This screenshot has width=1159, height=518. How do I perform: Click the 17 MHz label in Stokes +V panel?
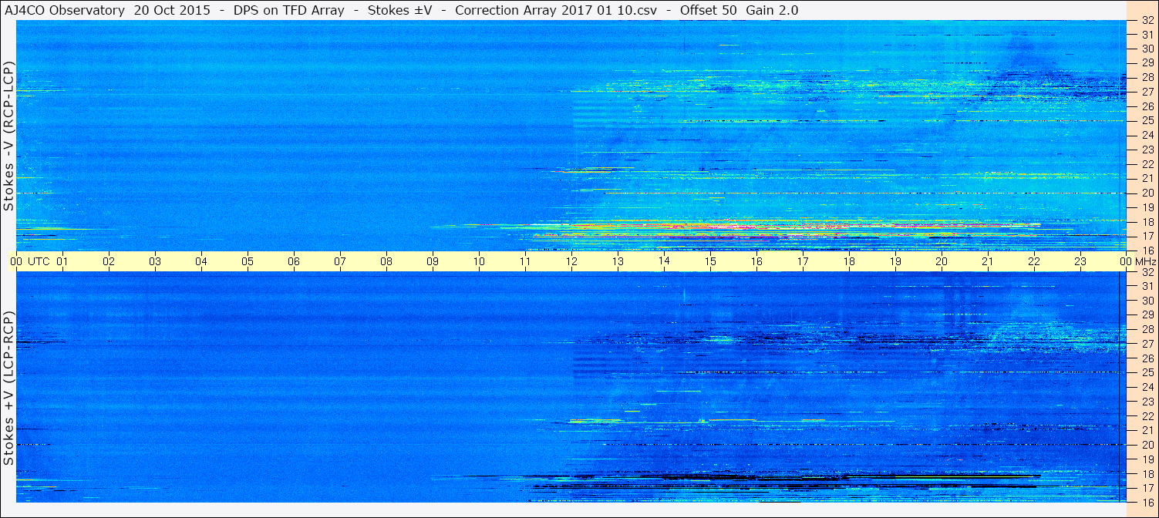pyautogui.click(x=1147, y=488)
